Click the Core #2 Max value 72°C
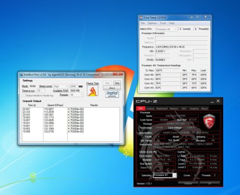 pyautogui.click(x=194, y=84)
